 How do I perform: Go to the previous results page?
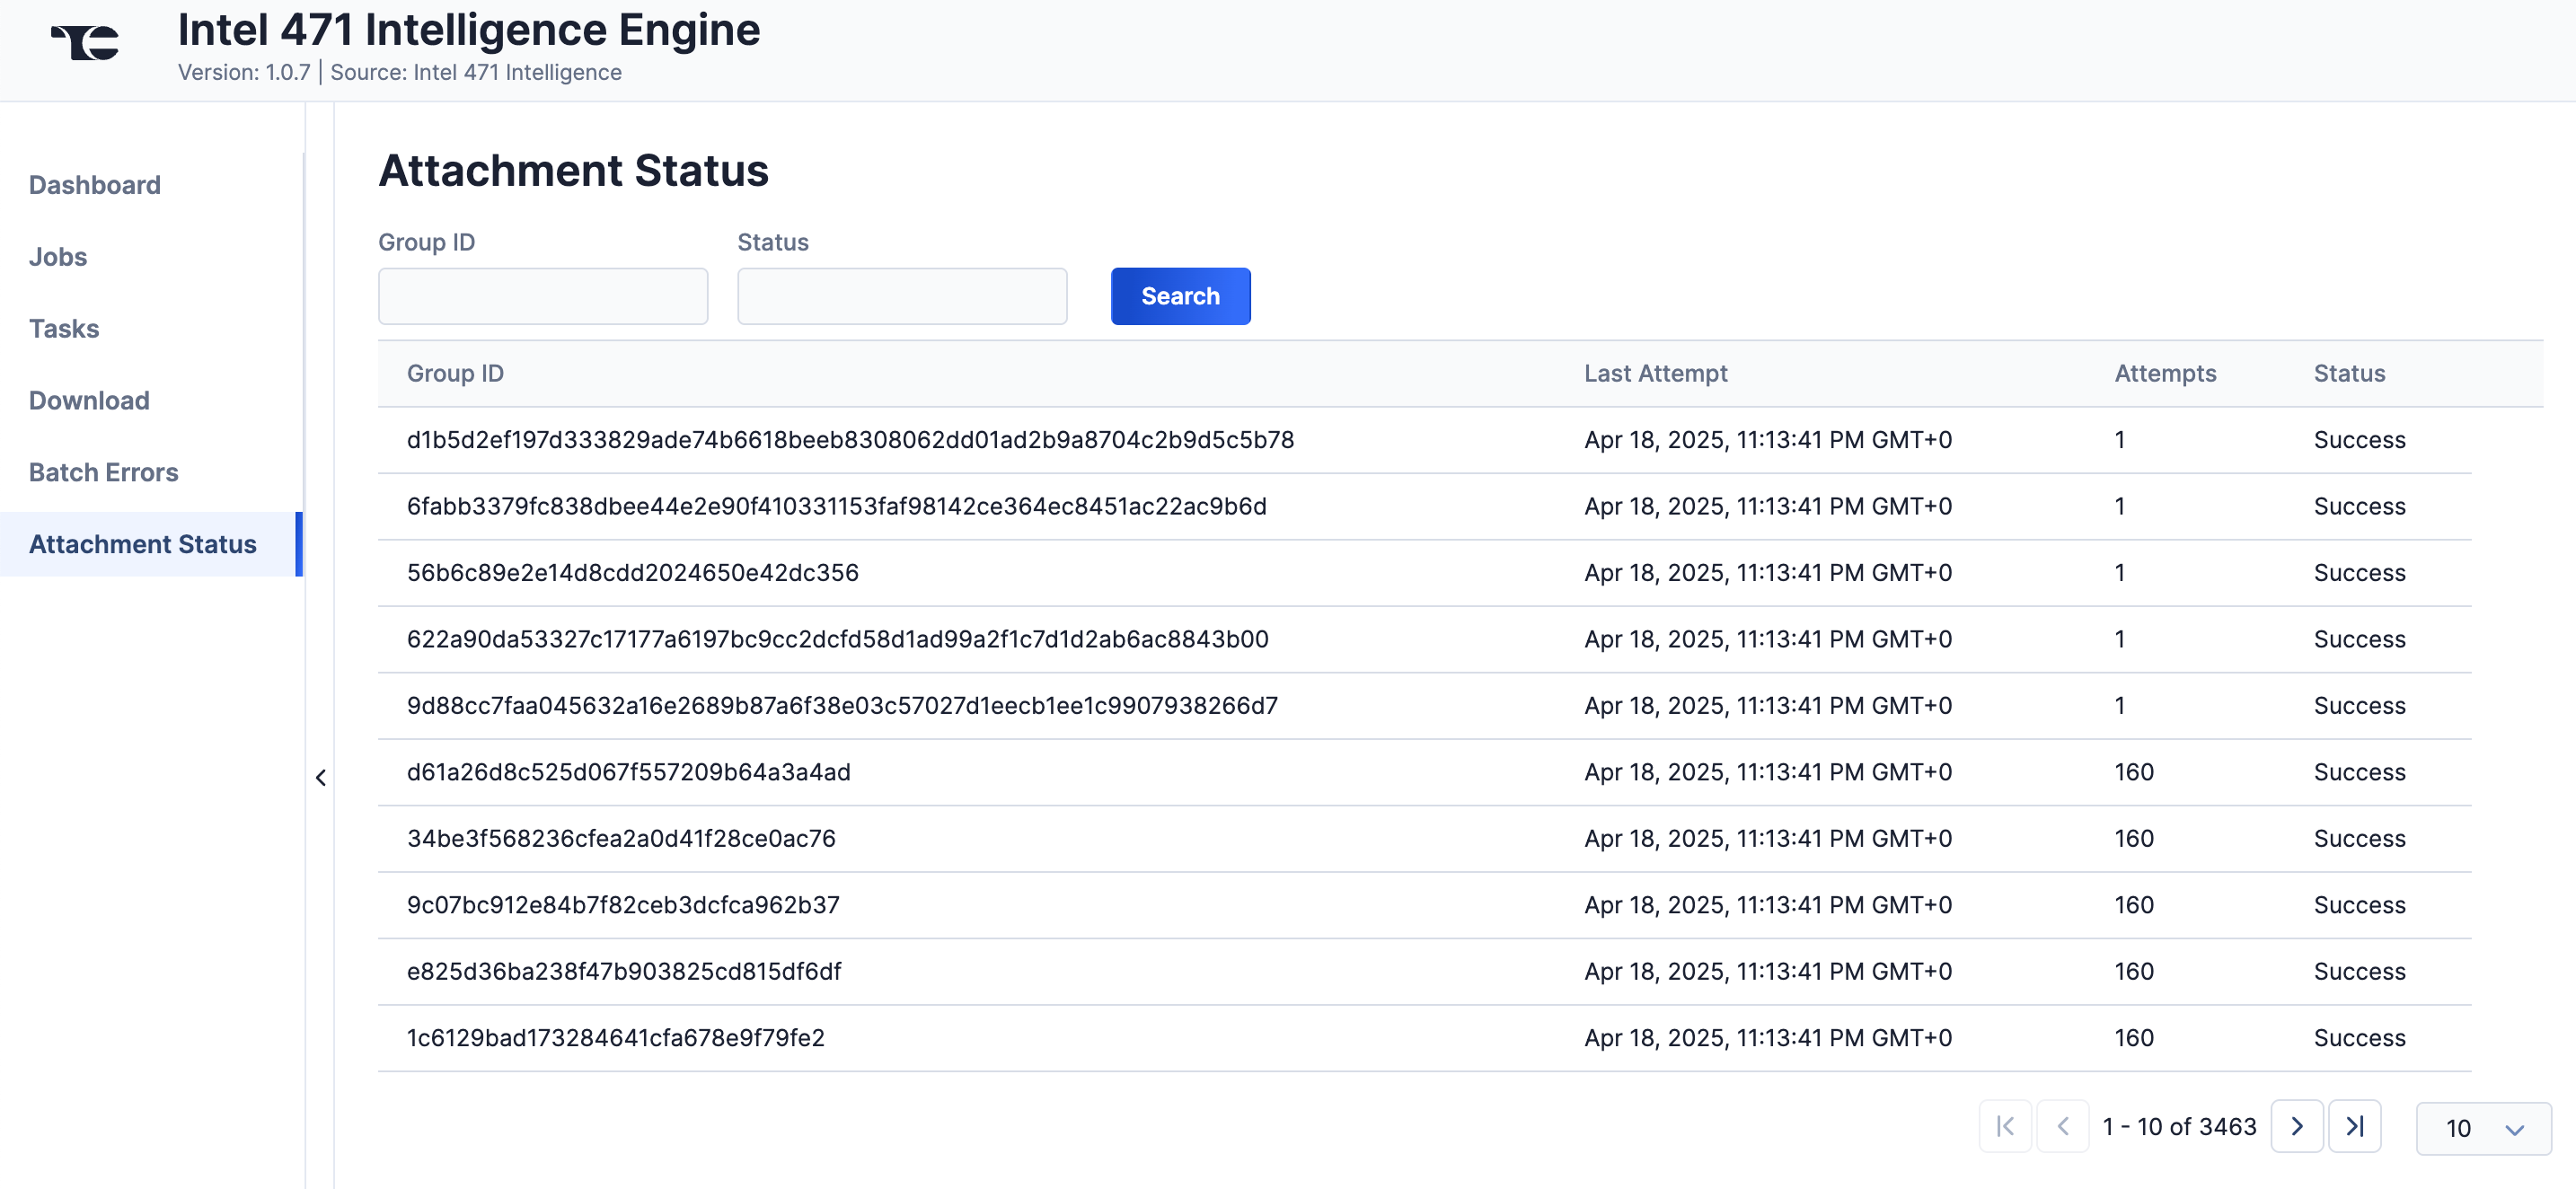click(x=2063, y=1126)
